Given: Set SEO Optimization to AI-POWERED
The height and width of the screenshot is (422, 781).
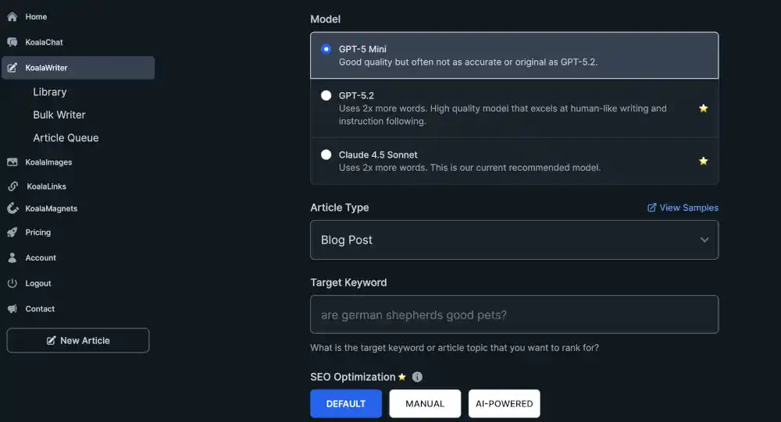Looking at the screenshot, I should point(504,403).
